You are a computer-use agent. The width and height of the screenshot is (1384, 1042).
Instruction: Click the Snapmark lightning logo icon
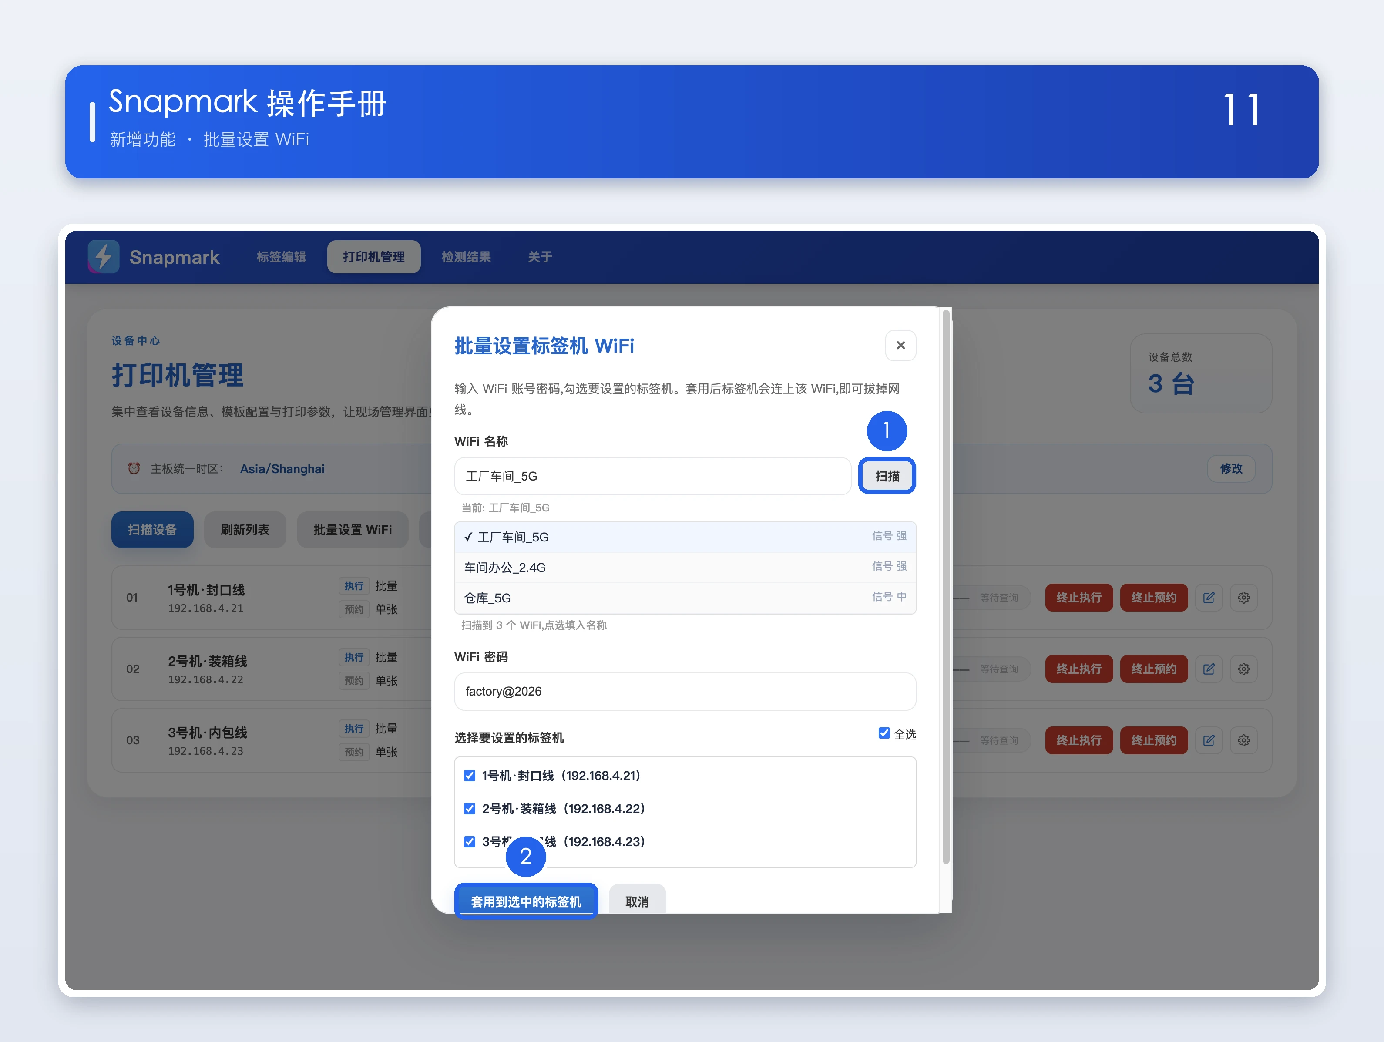click(103, 257)
